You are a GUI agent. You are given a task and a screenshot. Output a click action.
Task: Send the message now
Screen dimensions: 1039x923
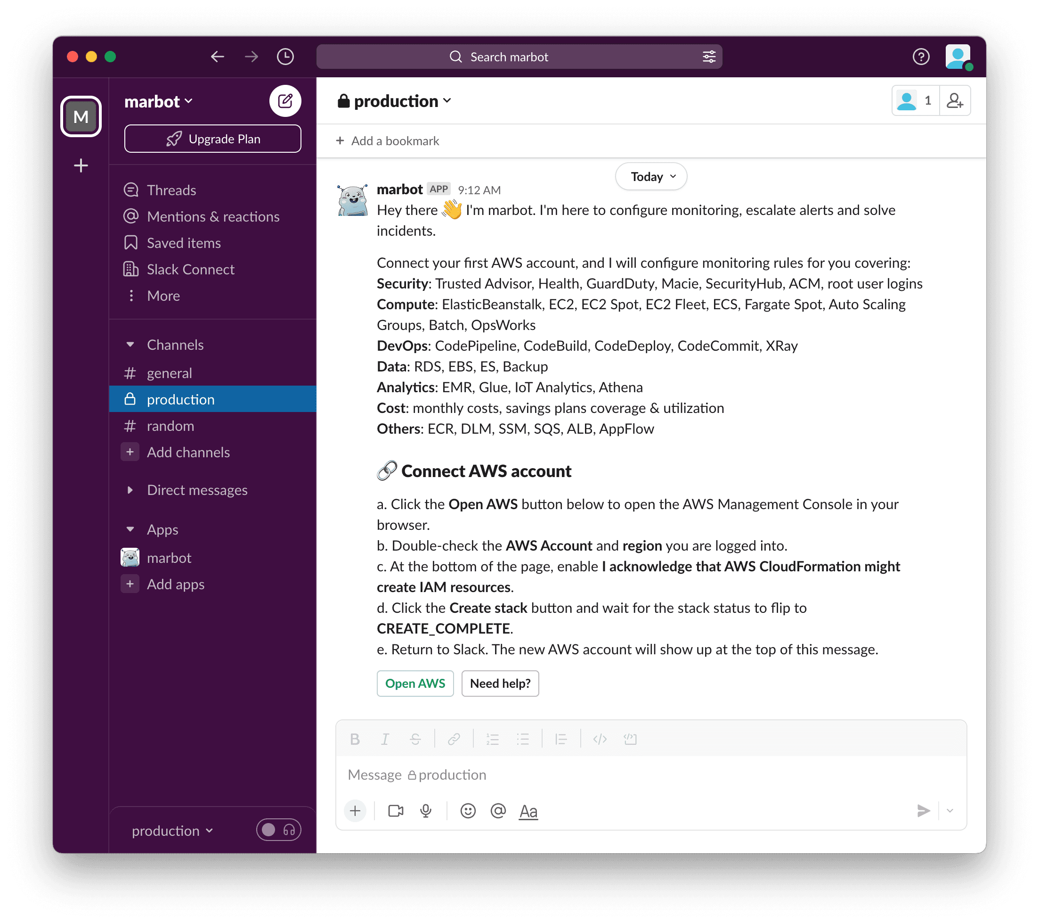coord(923,810)
